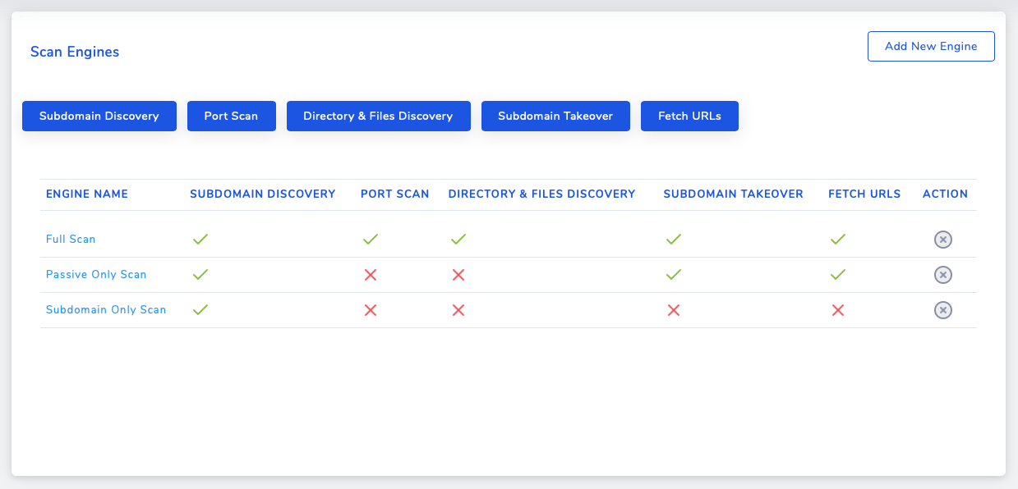Select the Port Scan filter button
The image size is (1018, 489).
(231, 116)
